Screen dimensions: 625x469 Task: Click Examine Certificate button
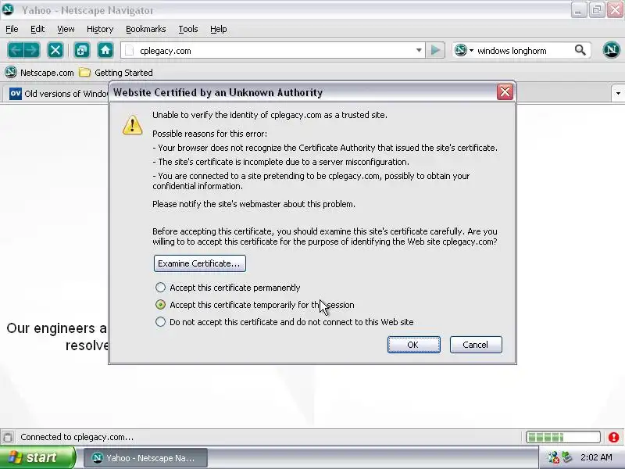(200, 263)
